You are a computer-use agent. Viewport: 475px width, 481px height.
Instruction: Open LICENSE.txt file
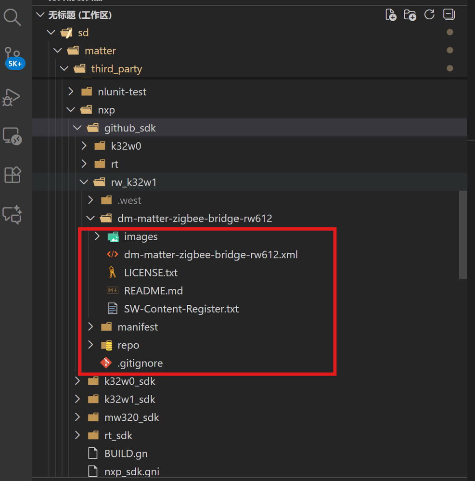(x=151, y=273)
